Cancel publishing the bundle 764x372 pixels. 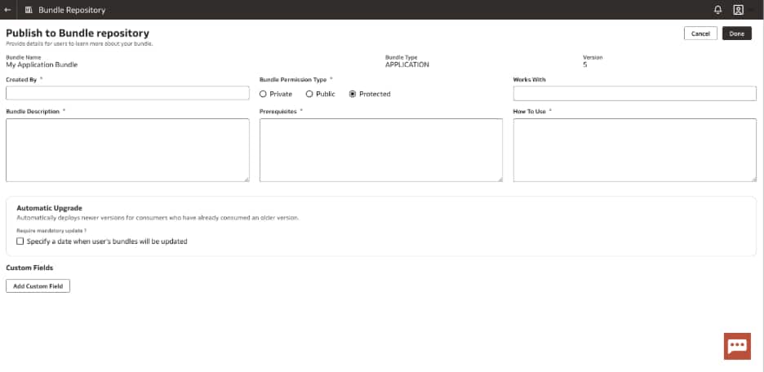click(x=700, y=33)
